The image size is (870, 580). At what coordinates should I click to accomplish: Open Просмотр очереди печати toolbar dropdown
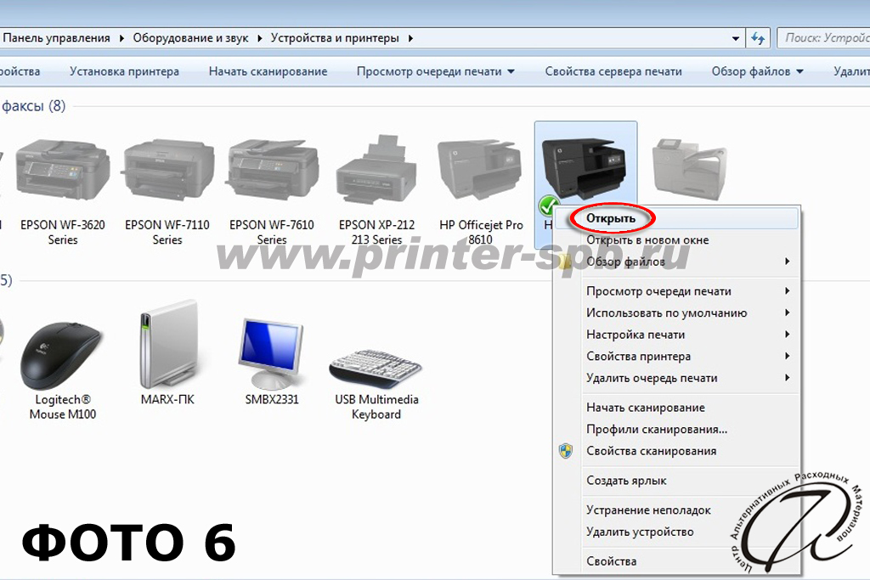click(x=436, y=71)
